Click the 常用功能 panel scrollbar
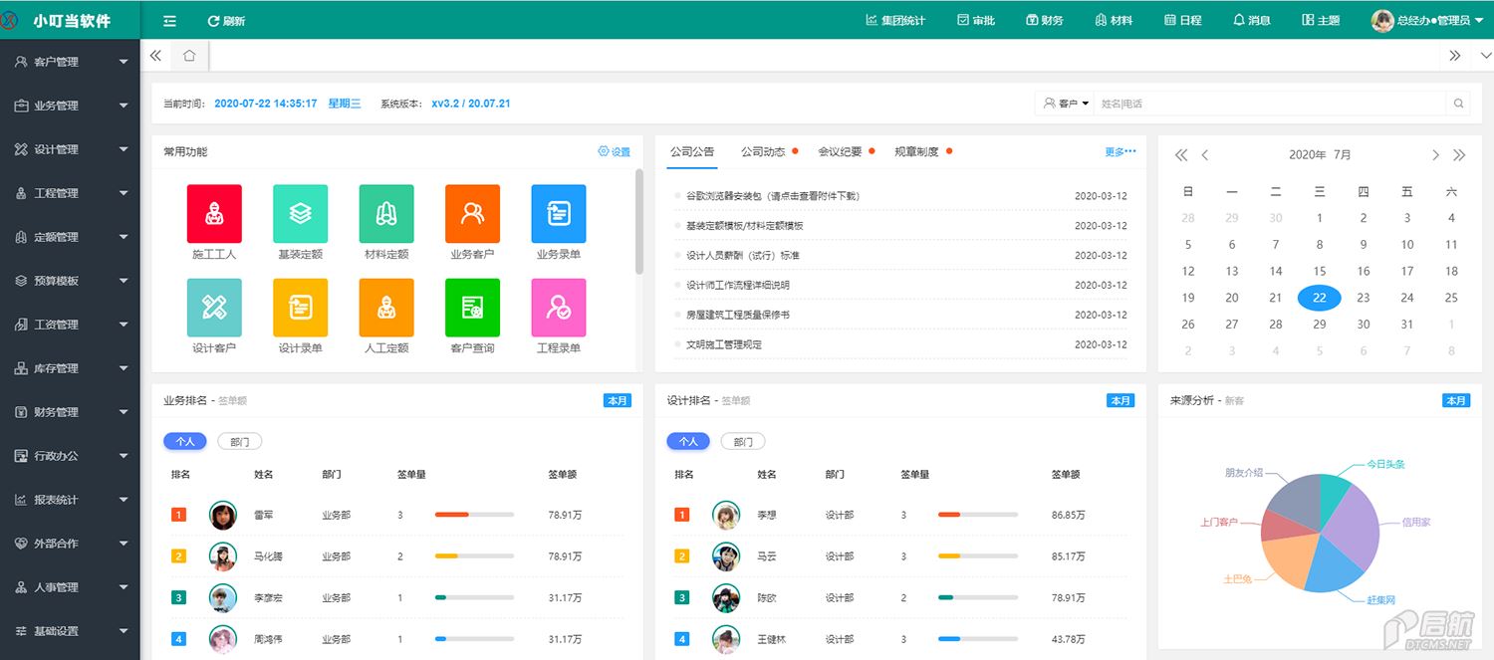 639,221
